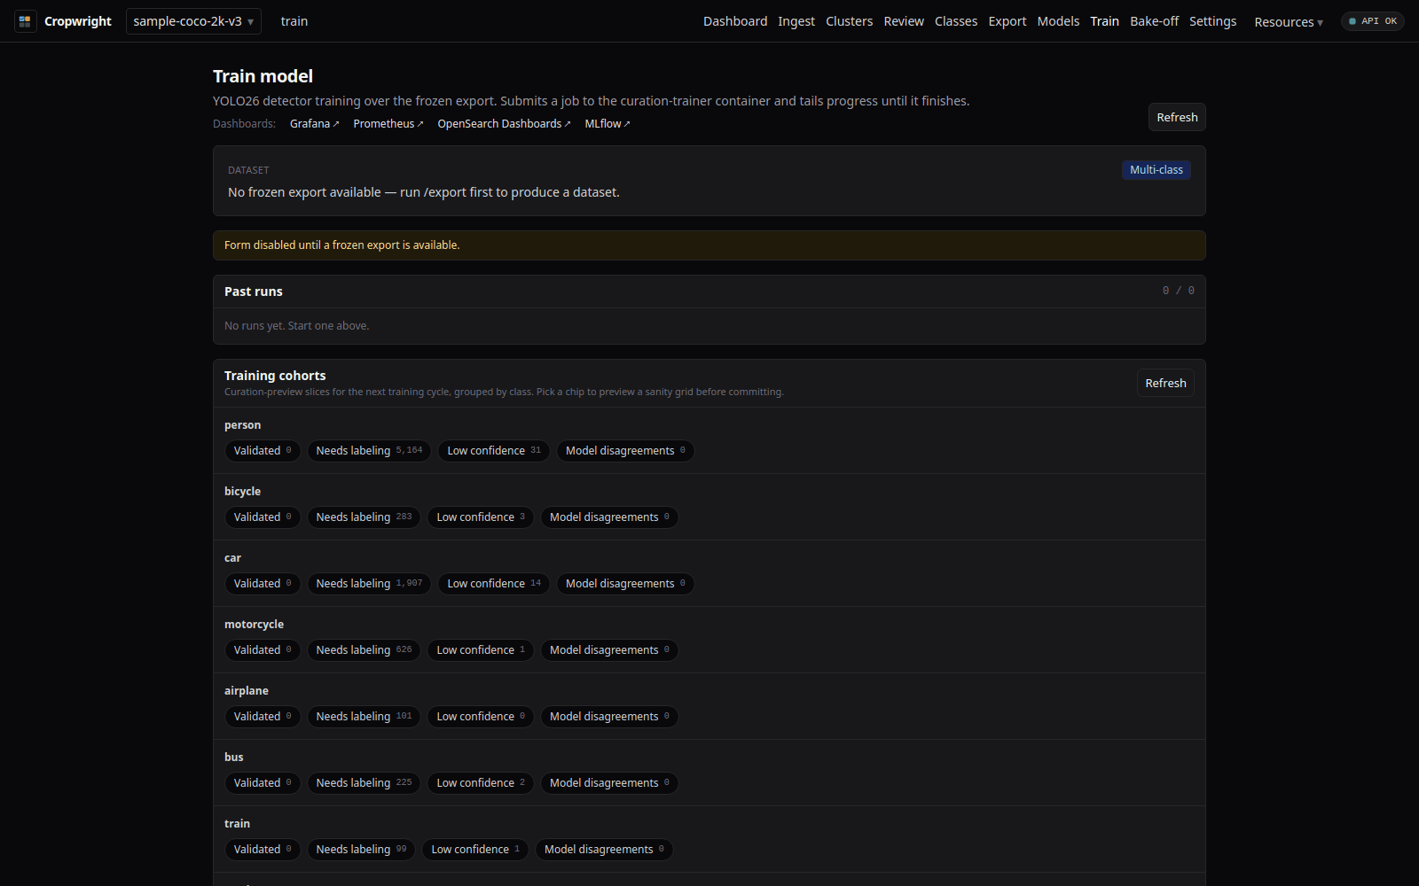The width and height of the screenshot is (1419, 886).
Task: Switch to the Classes page
Action: pos(956,21)
